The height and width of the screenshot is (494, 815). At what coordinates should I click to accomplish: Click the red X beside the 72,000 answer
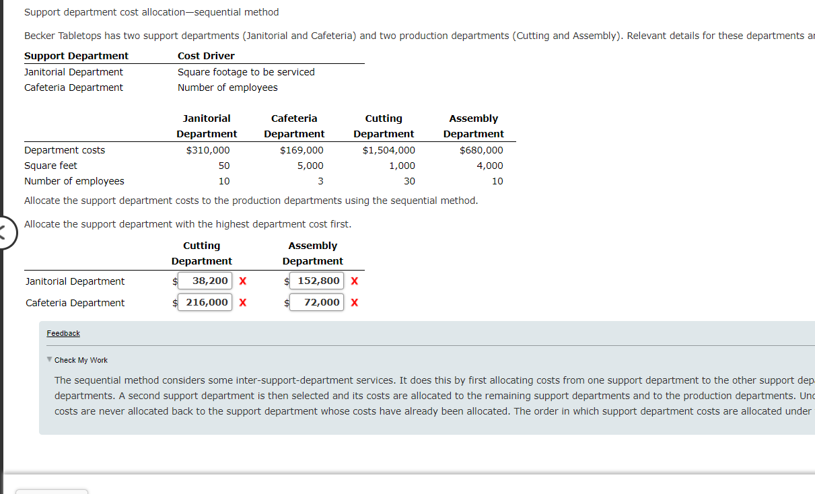[x=354, y=302]
